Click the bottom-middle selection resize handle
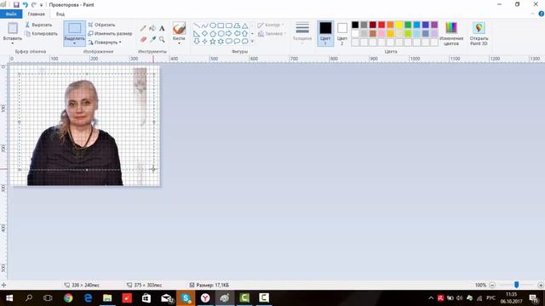Viewport: 545px width, 306px height. 87,170
